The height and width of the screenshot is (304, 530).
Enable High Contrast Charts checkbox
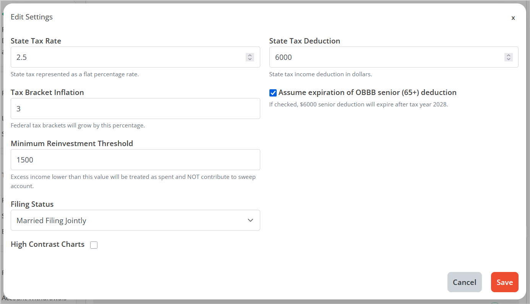(94, 245)
